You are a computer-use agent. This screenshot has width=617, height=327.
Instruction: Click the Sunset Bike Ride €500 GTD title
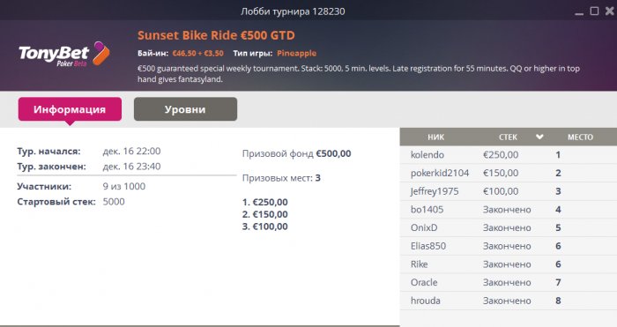(x=216, y=35)
